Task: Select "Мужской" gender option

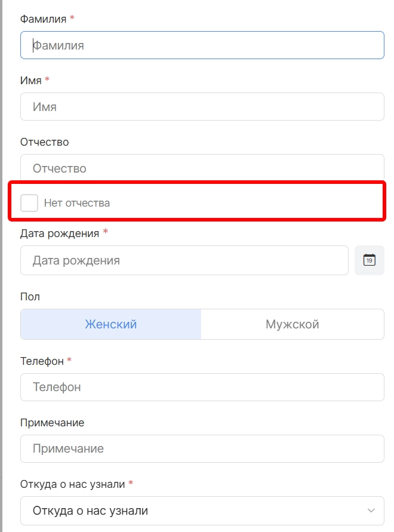Action: [x=292, y=324]
